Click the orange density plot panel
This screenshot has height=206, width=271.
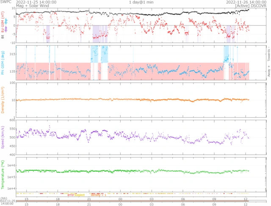pos(141,100)
